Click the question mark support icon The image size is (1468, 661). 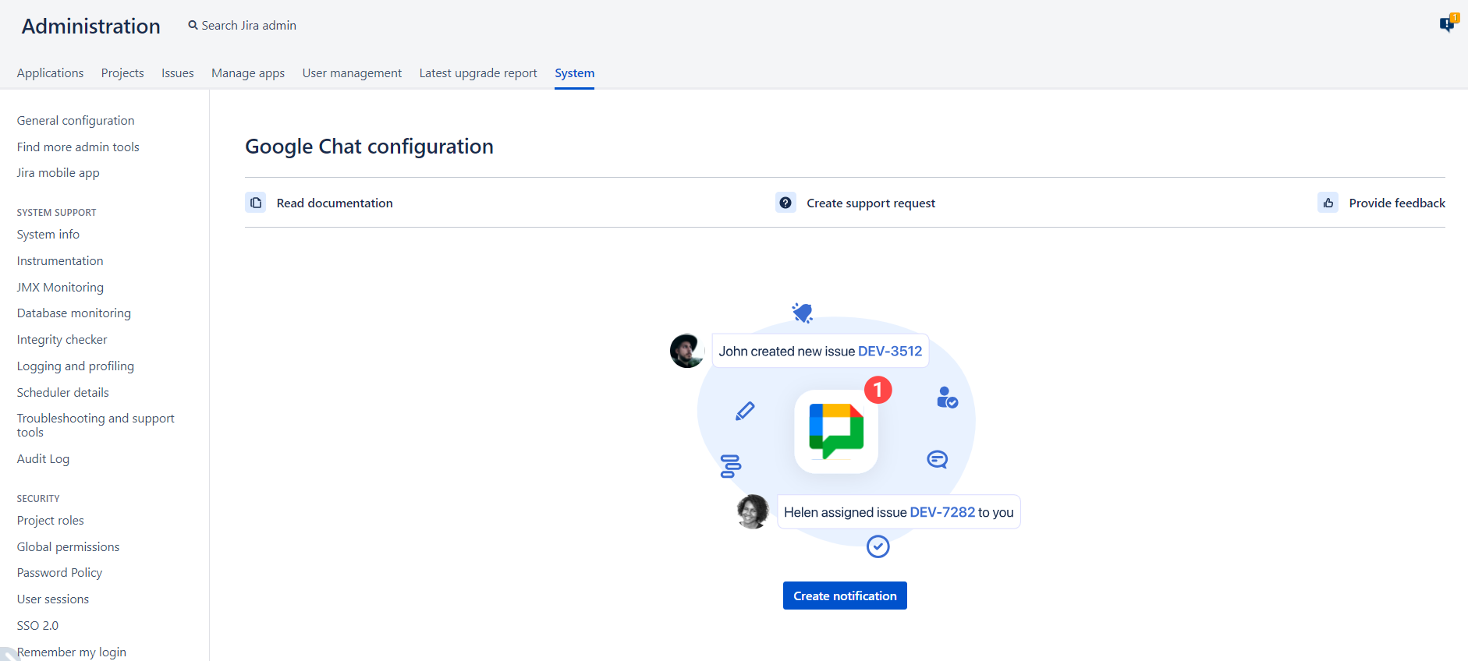click(785, 203)
